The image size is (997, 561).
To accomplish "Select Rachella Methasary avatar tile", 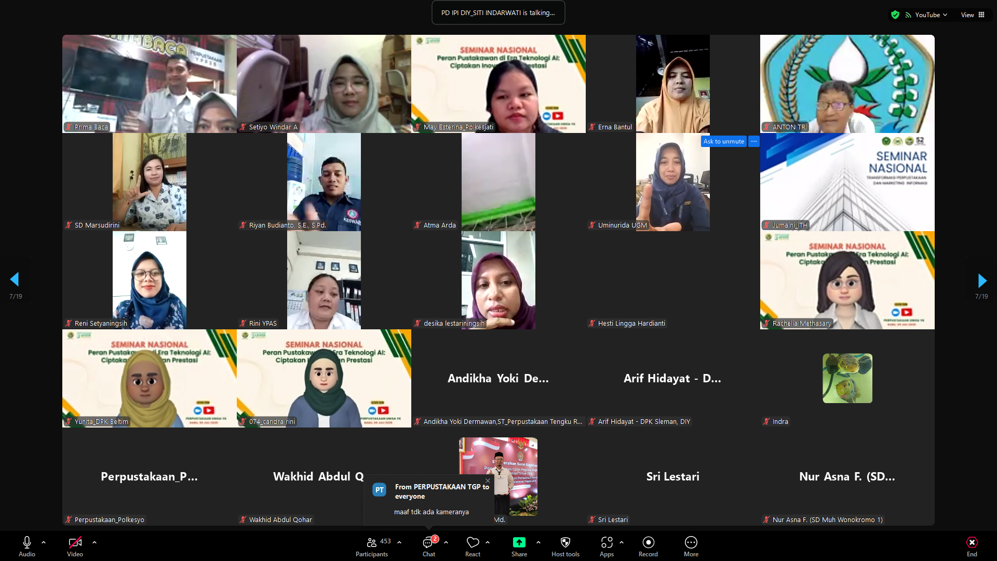I will click(x=847, y=280).
